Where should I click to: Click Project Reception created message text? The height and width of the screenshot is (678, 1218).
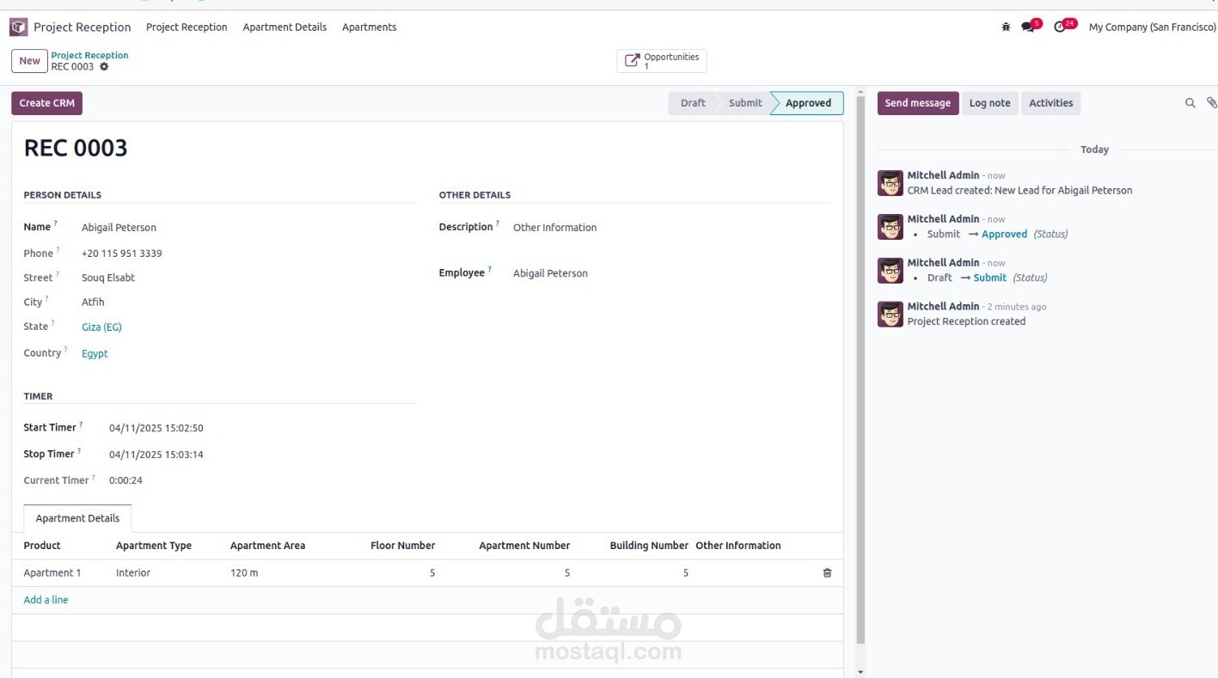coord(966,321)
